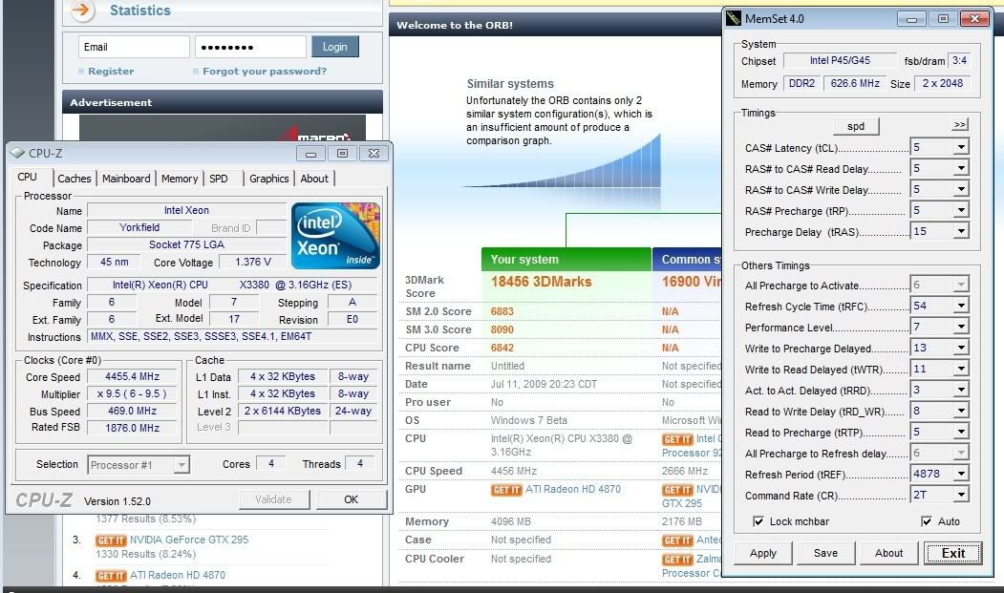Click the >> expand button in MemSet Timings

click(x=960, y=125)
